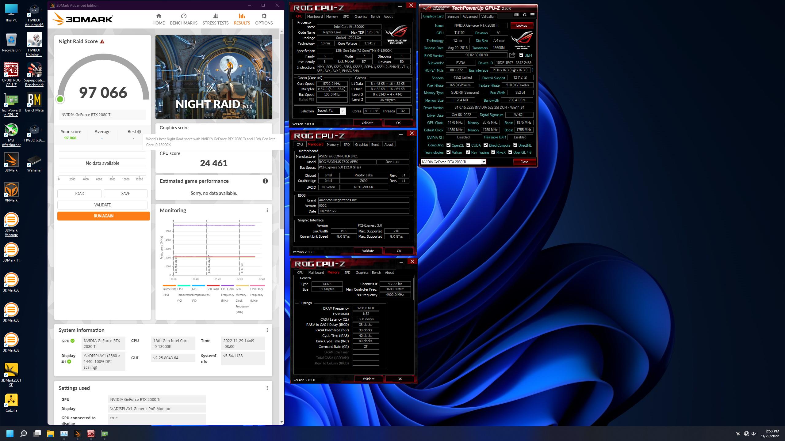Open the Wahaha! desktop icon
This screenshot has width=785, height=441.
34,163
